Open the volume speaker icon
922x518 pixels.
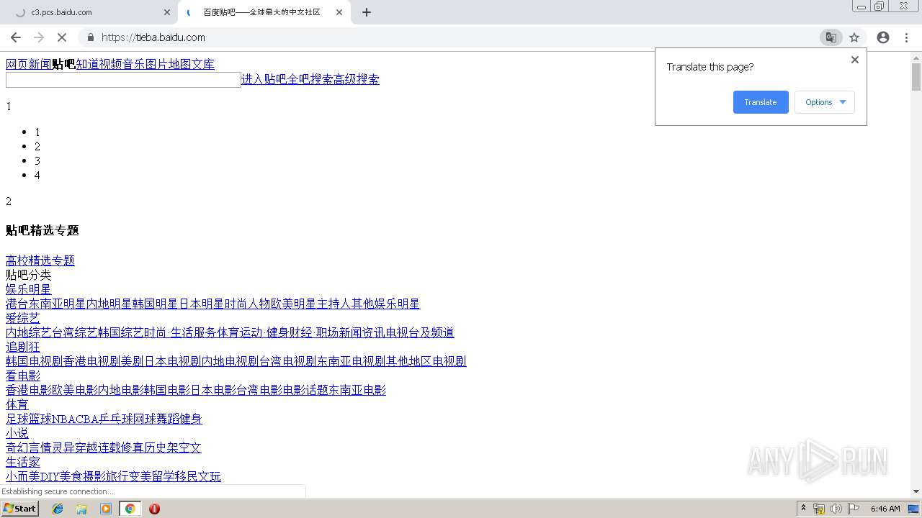coord(836,509)
